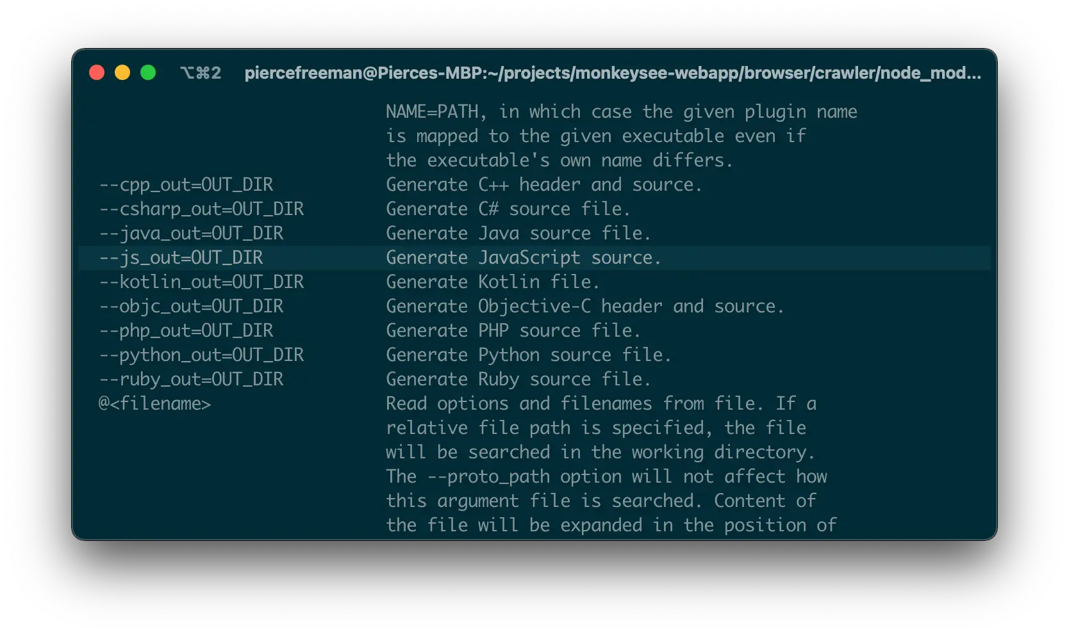
Task: Select the --php_out=OUT_DIR entry
Action: [186, 330]
